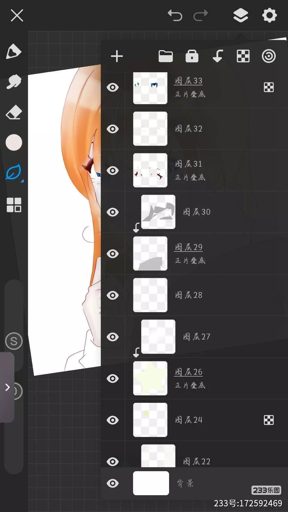This screenshot has height=512, width=288.
Task: Tap alpha lock icon on 图层33
Action: [269, 87]
